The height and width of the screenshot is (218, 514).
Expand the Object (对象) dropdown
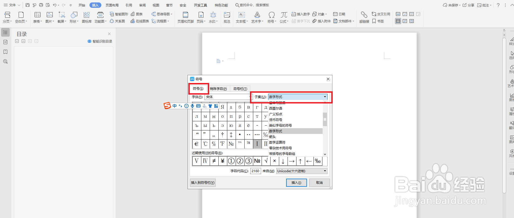coord(326,14)
